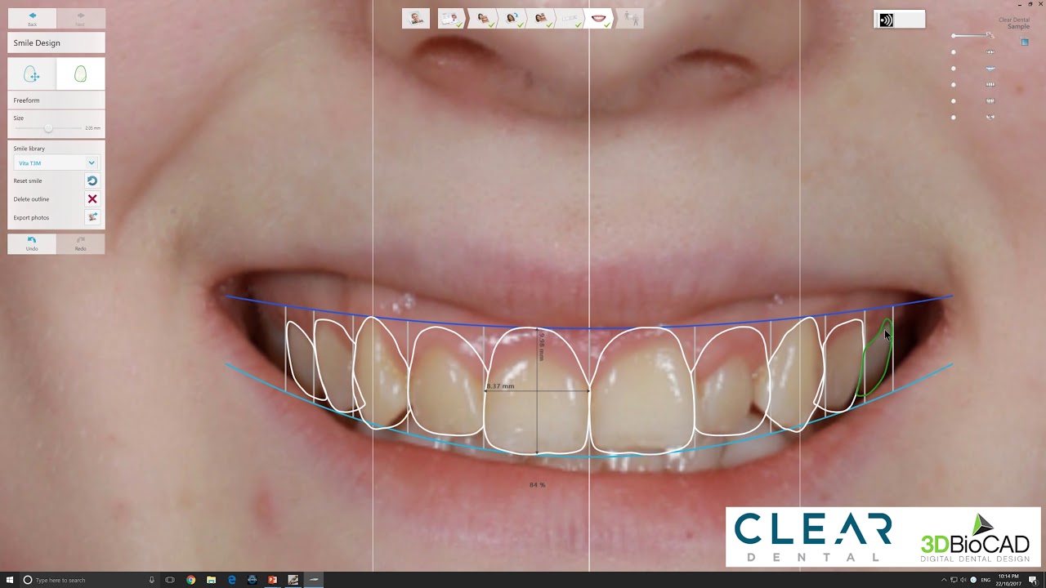Screen dimensions: 1046x588
Task: Open the photo rotation workflow step
Action: coord(512,18)
